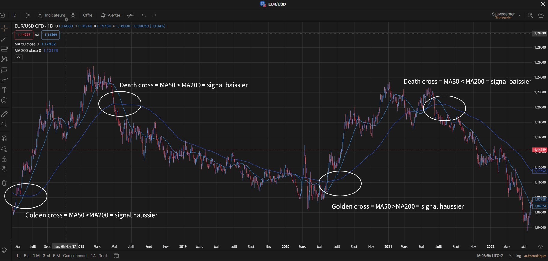This screenshot has height=261, width=548.
Task: Create an alert via Alertes
Action: (x=111, y=15)
